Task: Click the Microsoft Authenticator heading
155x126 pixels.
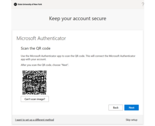Action: pos(41,38)
